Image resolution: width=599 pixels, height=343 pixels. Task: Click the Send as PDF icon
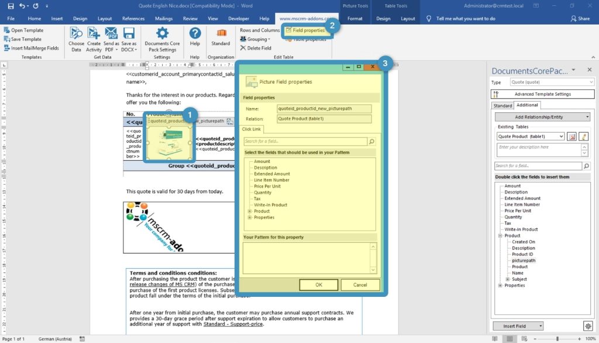pos(111,33)
